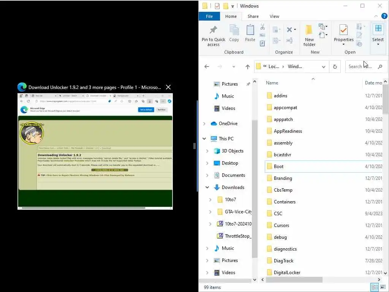
Task: Click the Select grid icon
Action: tap(378, 28)
